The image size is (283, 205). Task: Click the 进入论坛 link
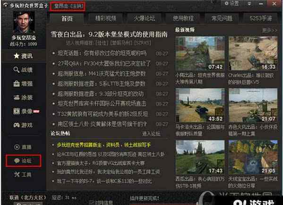pyautogui.click(x=151, y=134)
